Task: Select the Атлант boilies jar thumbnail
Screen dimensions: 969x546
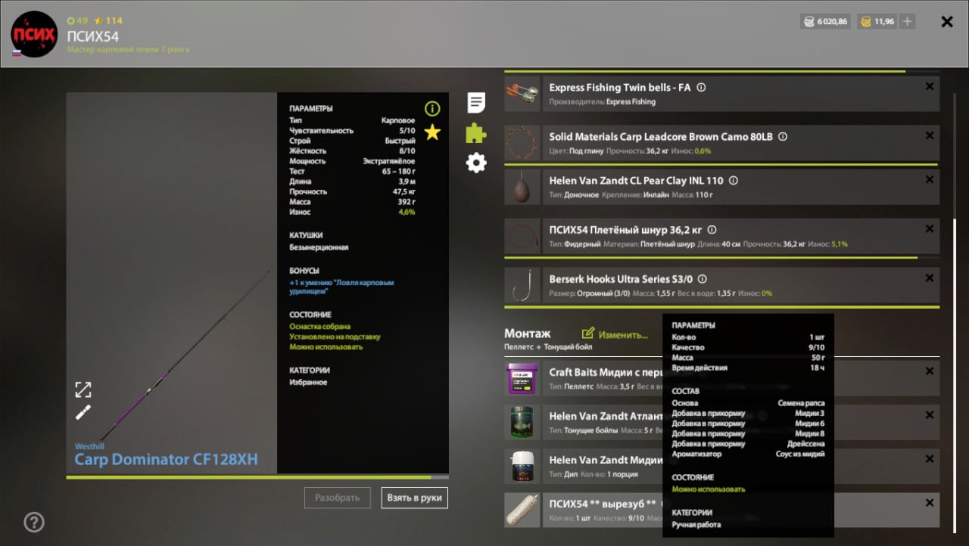Action: (x=522, y=423)
